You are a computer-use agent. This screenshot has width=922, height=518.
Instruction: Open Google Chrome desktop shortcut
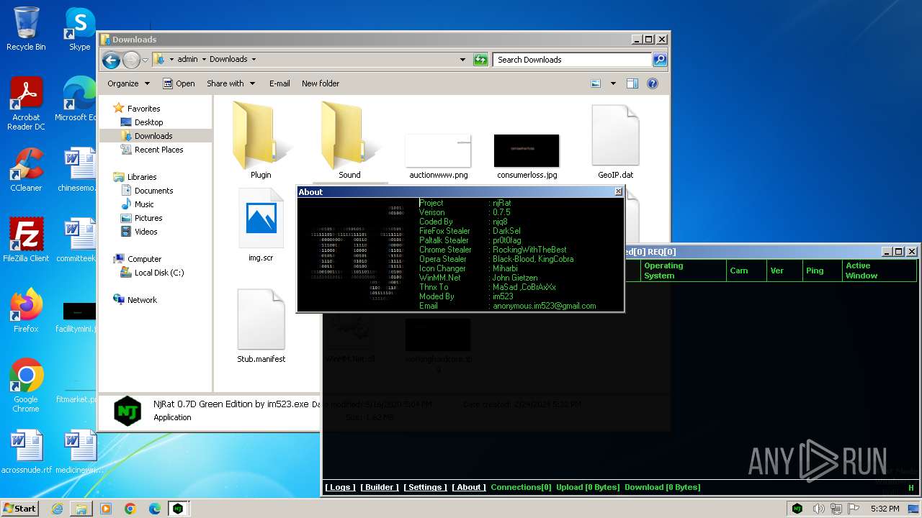coord(26,386)
